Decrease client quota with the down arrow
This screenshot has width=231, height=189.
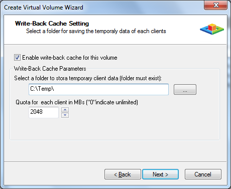pyautogui.click(x=65, y=115)
